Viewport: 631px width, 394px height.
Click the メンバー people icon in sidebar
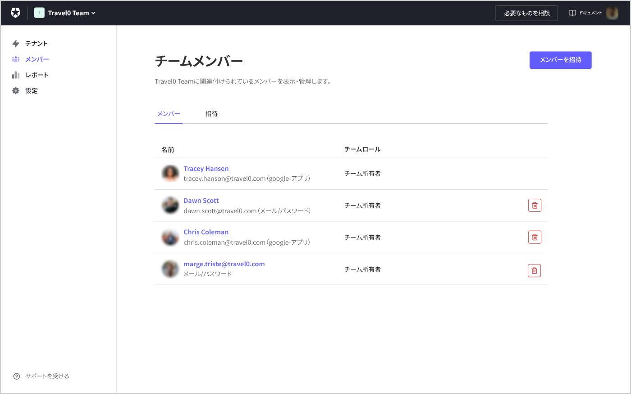tap(16, 59)
